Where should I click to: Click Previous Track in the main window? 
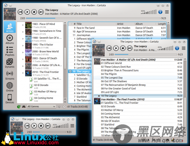point(20,12)
